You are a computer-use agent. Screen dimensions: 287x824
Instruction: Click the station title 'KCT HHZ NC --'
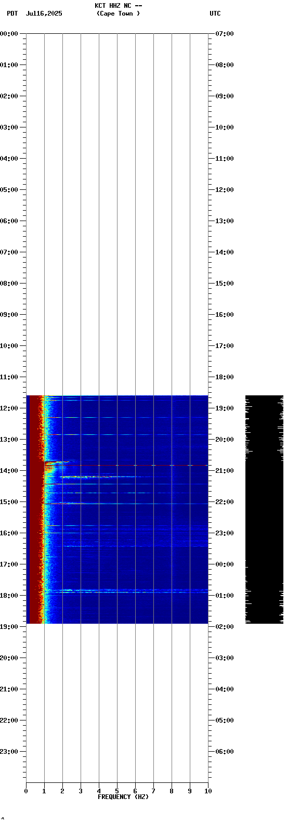pyautogui.click(x=118, y=6)
